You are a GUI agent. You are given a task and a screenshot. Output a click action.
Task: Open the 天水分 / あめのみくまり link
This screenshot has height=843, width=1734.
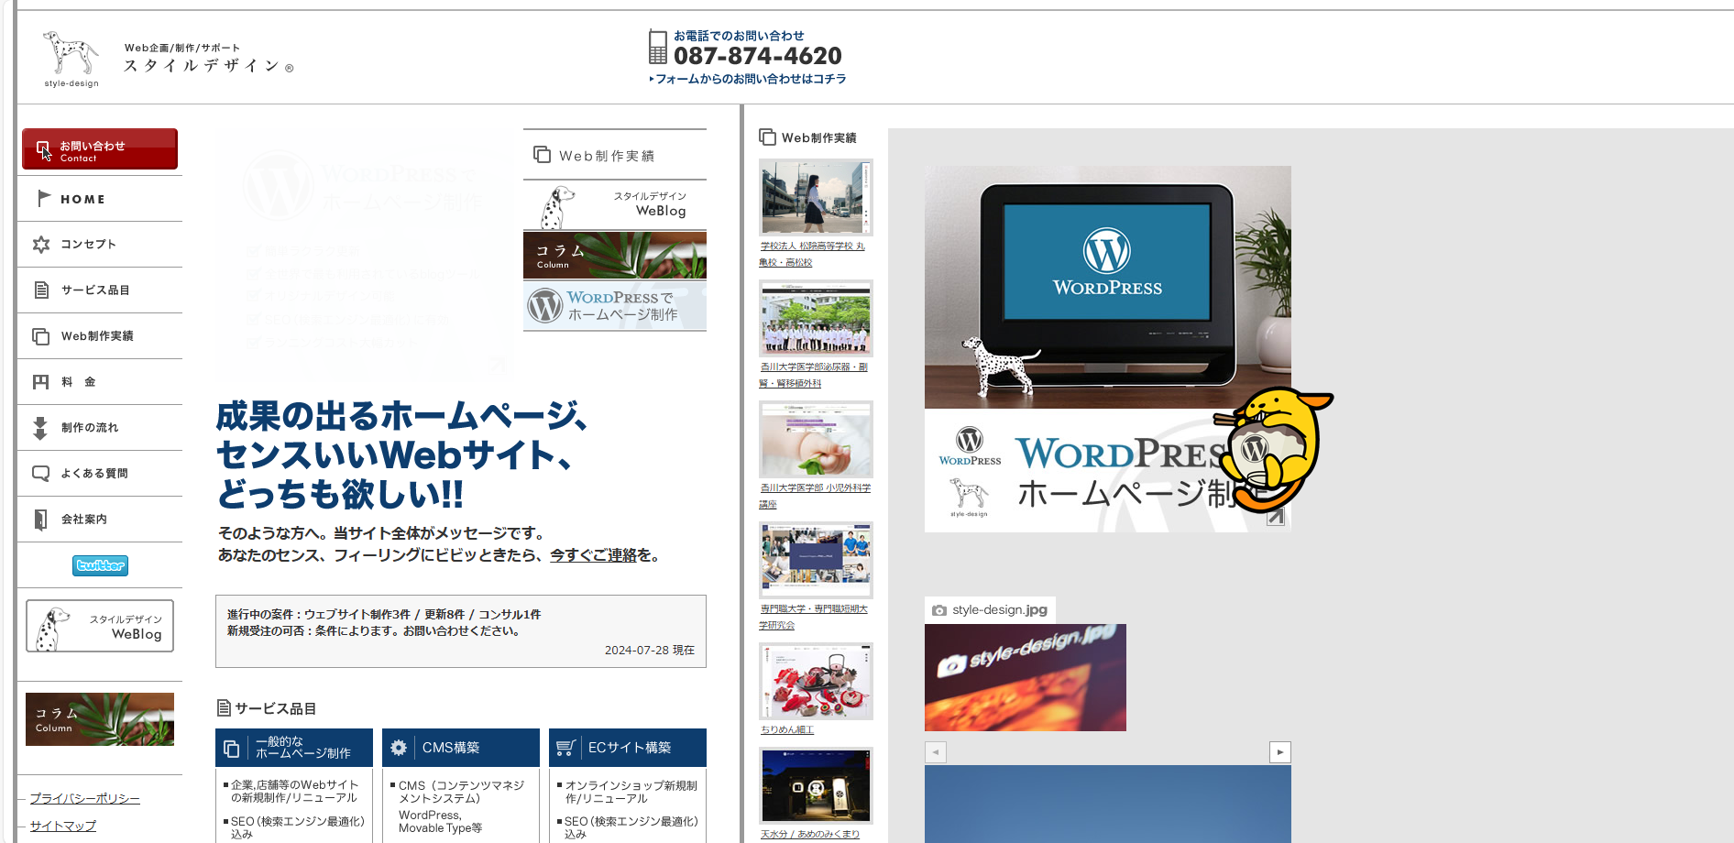810,835
